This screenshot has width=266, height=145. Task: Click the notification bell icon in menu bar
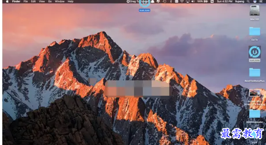[152, 1]
